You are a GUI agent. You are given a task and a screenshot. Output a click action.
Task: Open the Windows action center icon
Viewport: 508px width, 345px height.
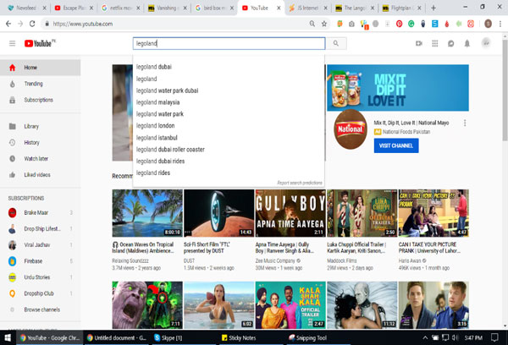click(494, 338)
